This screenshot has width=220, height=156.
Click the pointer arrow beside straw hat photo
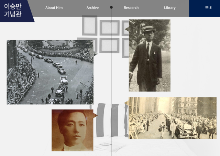[126, 29]
